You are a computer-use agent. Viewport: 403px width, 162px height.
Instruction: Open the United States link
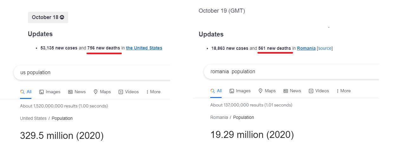[x=144, y=48]
